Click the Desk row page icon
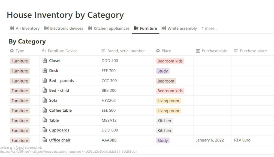274x157 pixels. point(45,71)
